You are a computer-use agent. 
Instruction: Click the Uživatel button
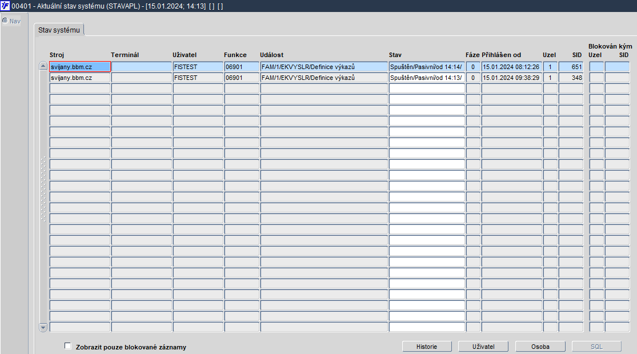(483, 346)
